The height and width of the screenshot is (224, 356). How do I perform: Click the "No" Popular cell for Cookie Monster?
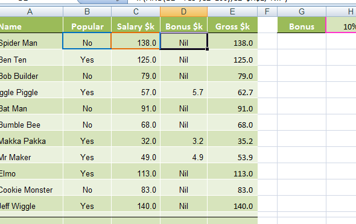click(x=87, y=188)
